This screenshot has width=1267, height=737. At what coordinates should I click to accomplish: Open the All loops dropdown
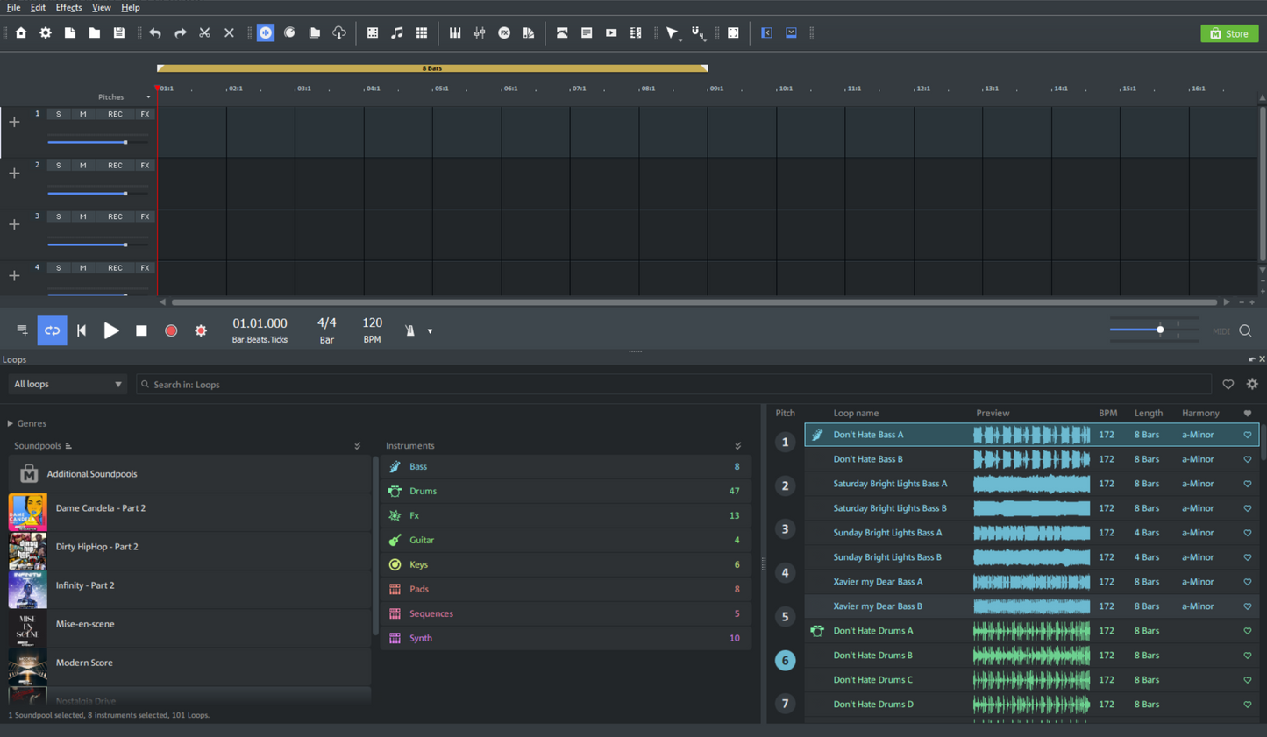pyautogui.click(x=67, y=384)
